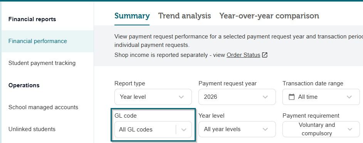Open the Payment request year 2026 dropdown
The height and width of the screenshot is (143, 363).
tap(237, 97)
